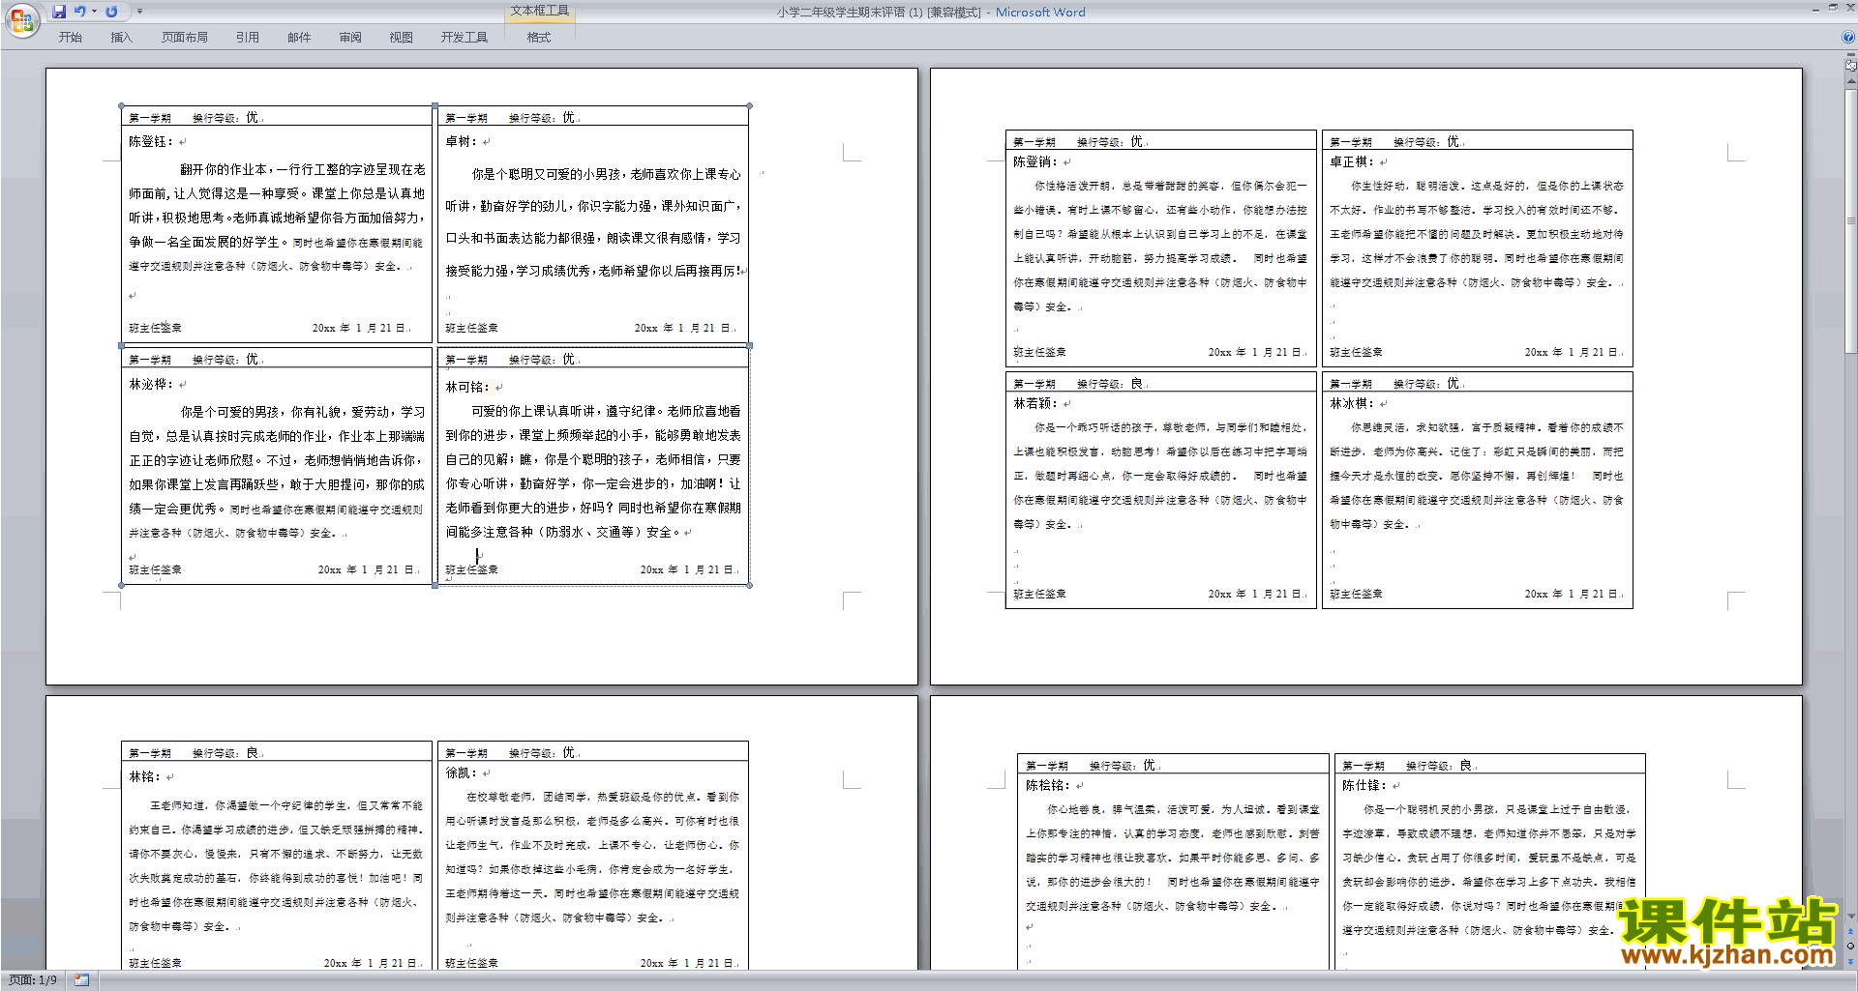Viewport: 1858px width, 991px height.
Task: Open the Office button menu
Action: [21, 20]
